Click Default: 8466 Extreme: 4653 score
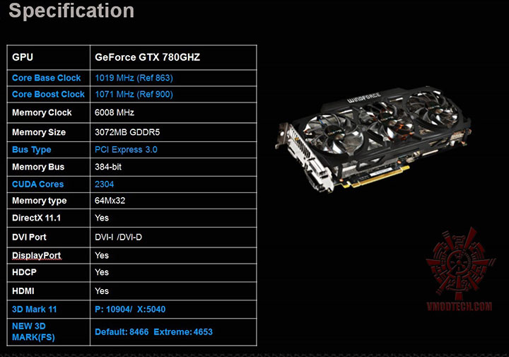This screenshot has height=357, width=509. tap(154, 332)
